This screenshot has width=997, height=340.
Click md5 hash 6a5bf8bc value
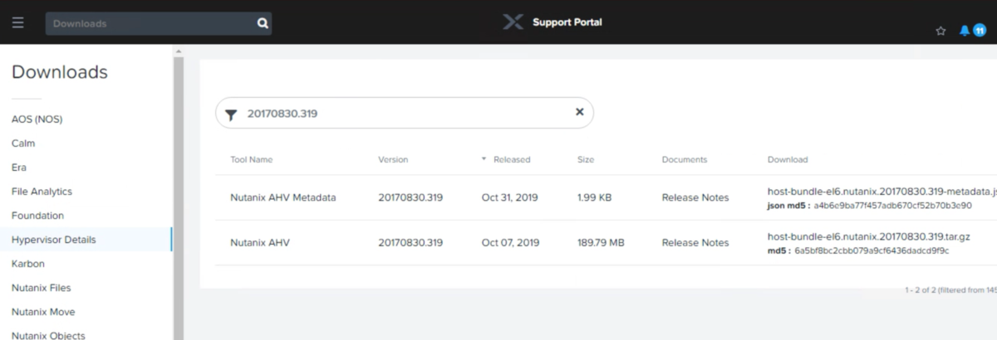point(871,250)
